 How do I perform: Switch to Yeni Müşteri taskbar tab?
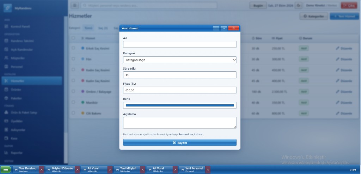click(127, 170)
